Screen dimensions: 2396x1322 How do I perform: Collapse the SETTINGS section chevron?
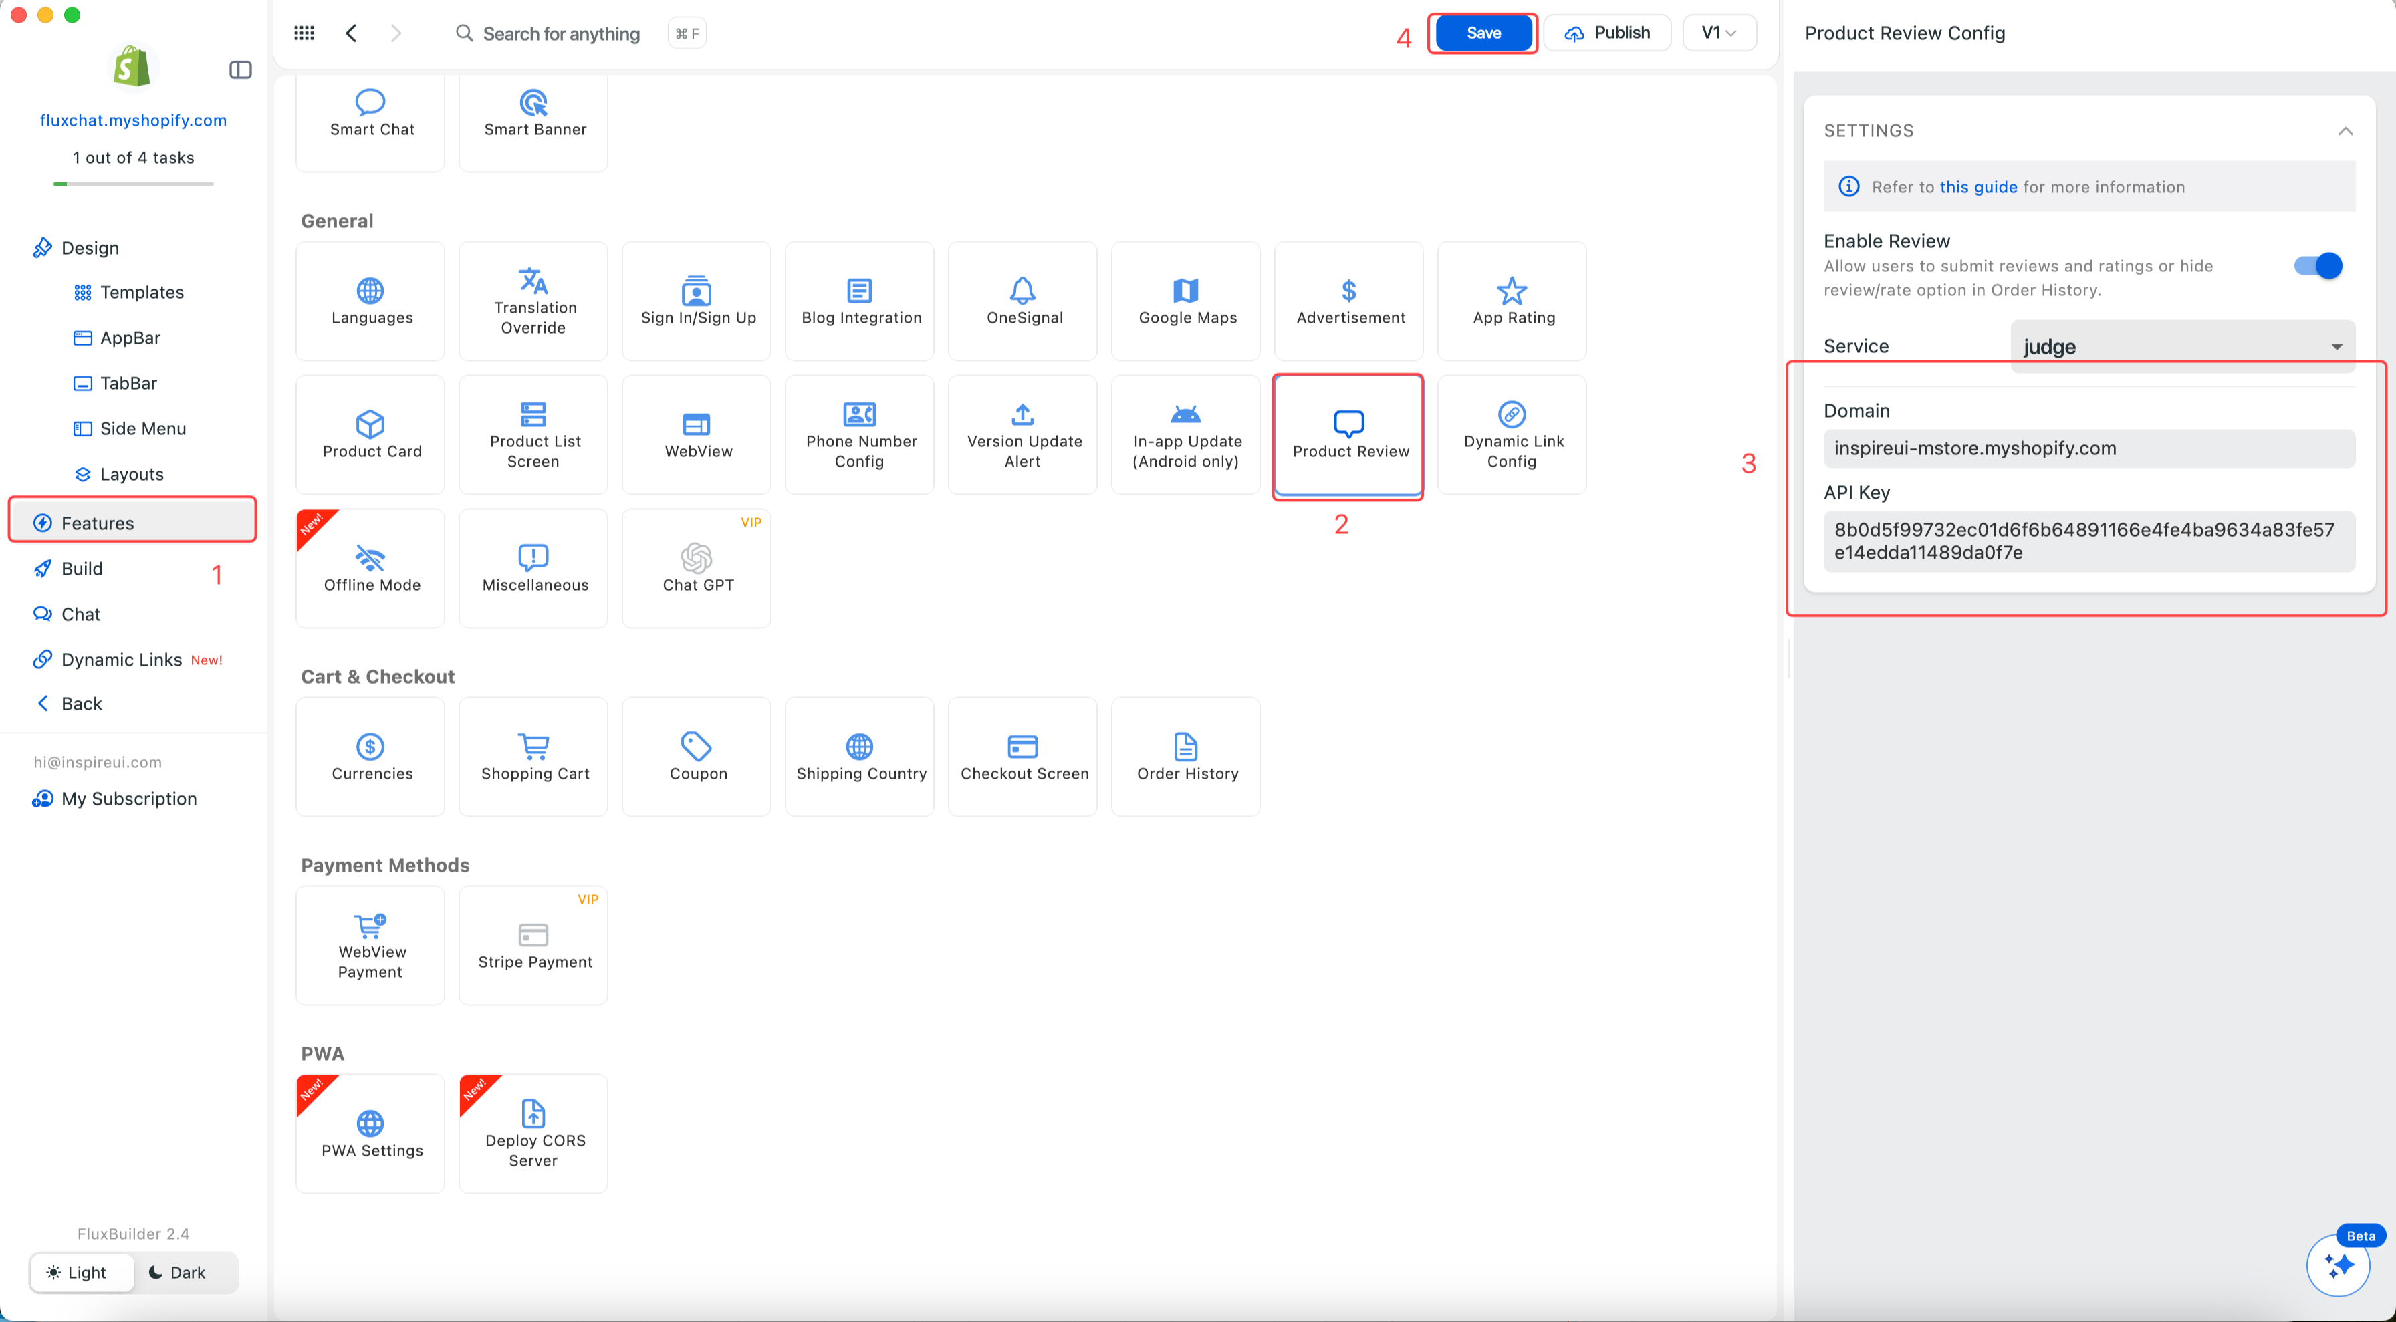point(2345,131)
